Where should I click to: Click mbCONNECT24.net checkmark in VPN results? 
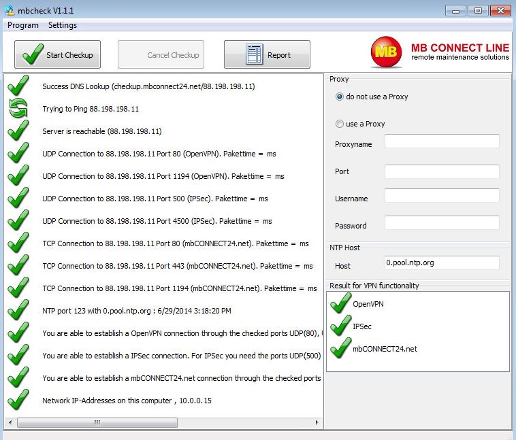341,348
